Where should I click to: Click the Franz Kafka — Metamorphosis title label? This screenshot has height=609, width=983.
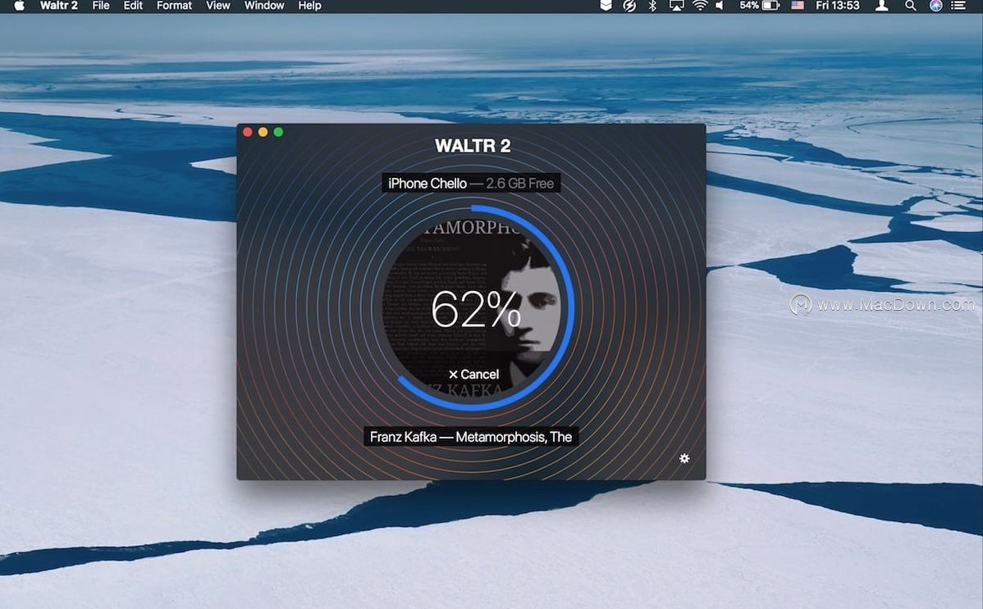point(471,437)
